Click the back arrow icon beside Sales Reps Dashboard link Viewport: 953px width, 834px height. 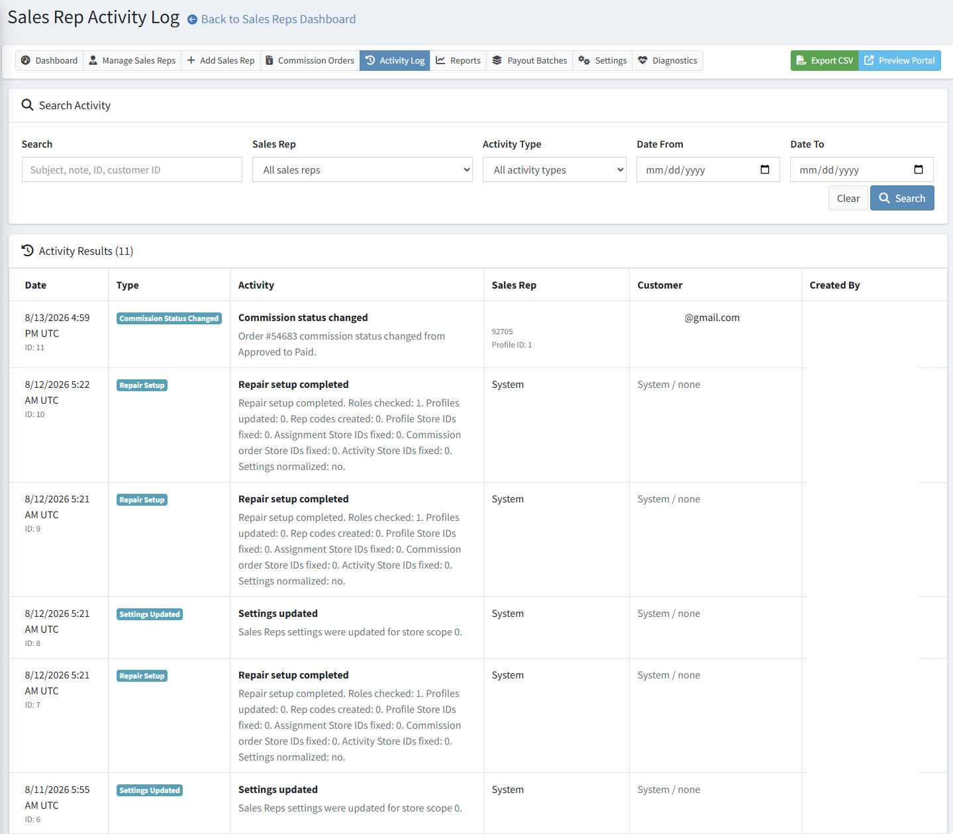(x=192, y=20)
